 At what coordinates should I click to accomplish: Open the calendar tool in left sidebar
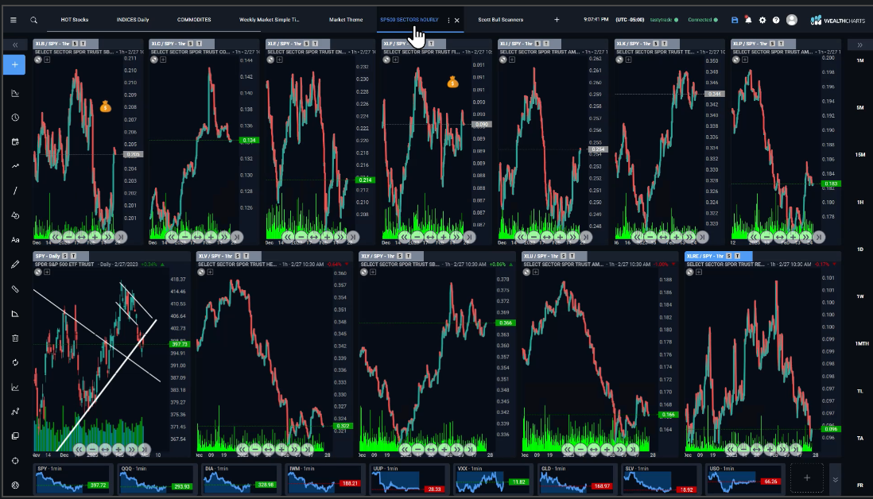tap(15, 142)
